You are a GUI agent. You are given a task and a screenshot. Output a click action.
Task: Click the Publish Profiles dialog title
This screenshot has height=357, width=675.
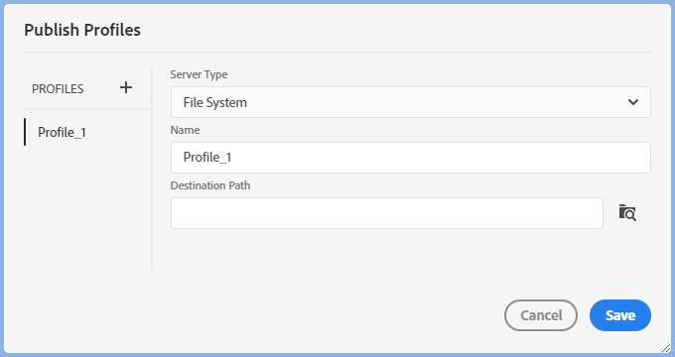[x=82, y=30]
